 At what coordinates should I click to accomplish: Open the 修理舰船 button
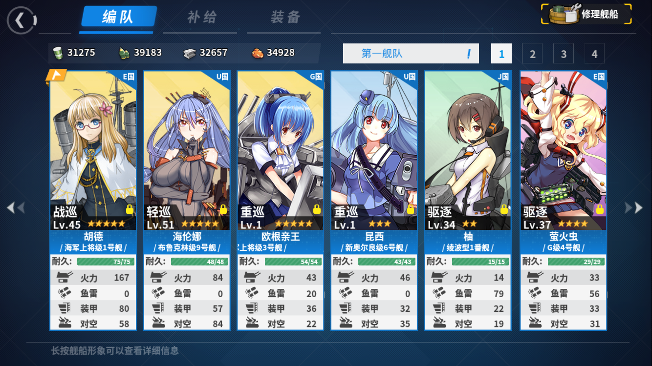coord(587,14)
